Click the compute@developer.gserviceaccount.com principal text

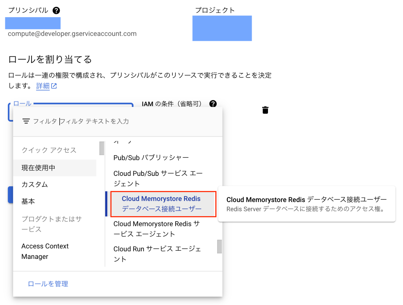(x=72, y=34)
